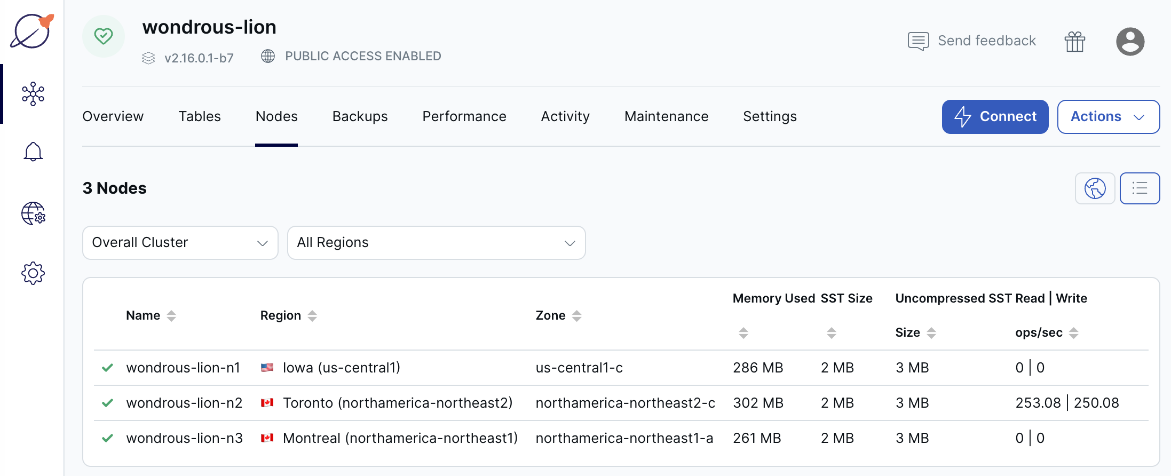1171x476 pixels.
Task: Expand the Overall Cluster dropdown
Action: point(180,243)
